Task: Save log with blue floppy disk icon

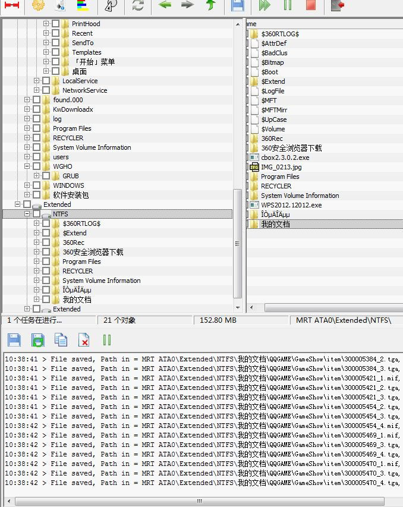Action: coord(14,340)
